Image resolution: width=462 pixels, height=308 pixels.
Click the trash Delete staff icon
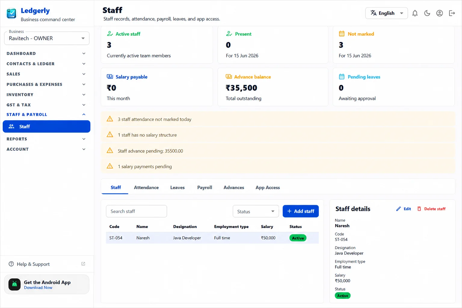(419, 209)
